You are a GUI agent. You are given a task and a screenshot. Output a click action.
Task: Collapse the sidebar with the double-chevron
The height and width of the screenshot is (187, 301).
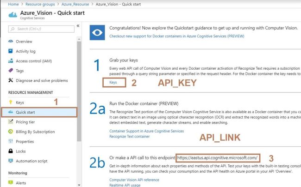point(78,26)
